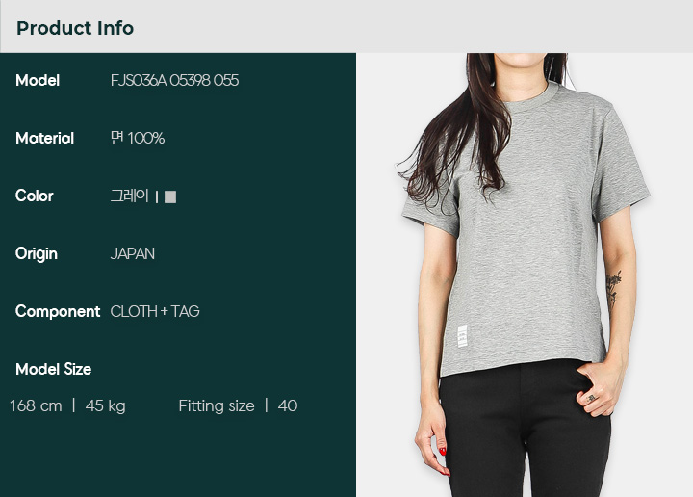Click the Origin label
This screenshot has width=693, height=497.
37,254
